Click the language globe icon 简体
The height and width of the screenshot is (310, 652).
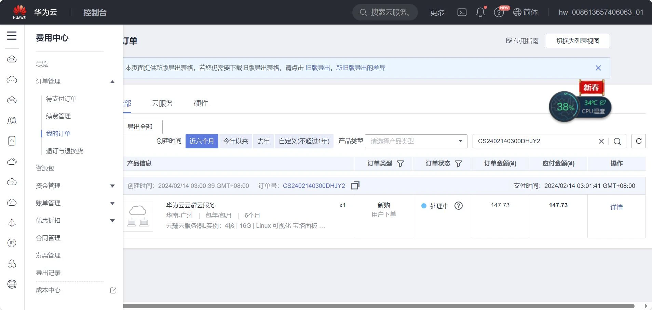526,12
